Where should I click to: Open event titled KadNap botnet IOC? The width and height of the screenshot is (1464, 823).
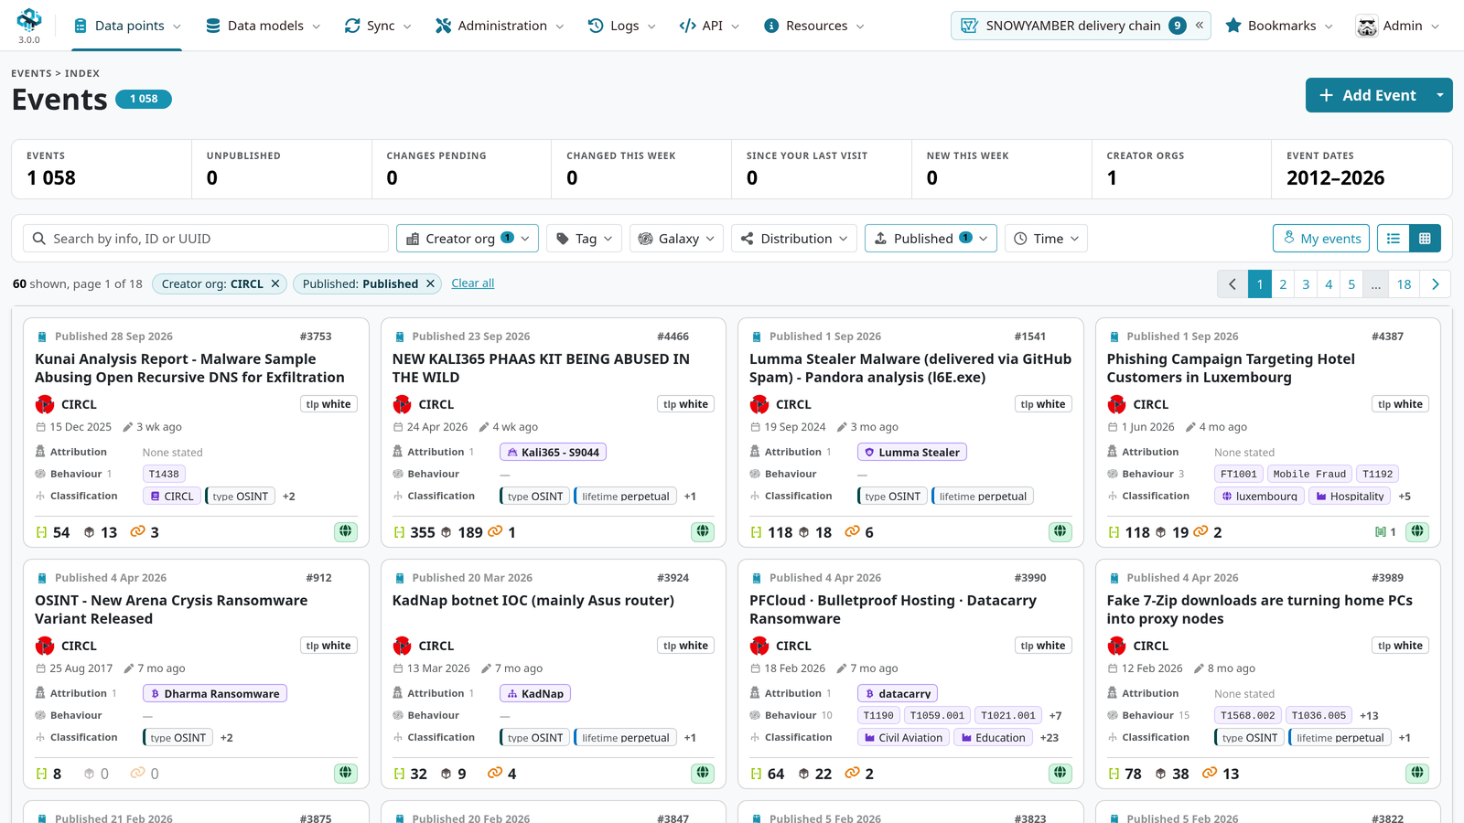[x=533, y=601]
